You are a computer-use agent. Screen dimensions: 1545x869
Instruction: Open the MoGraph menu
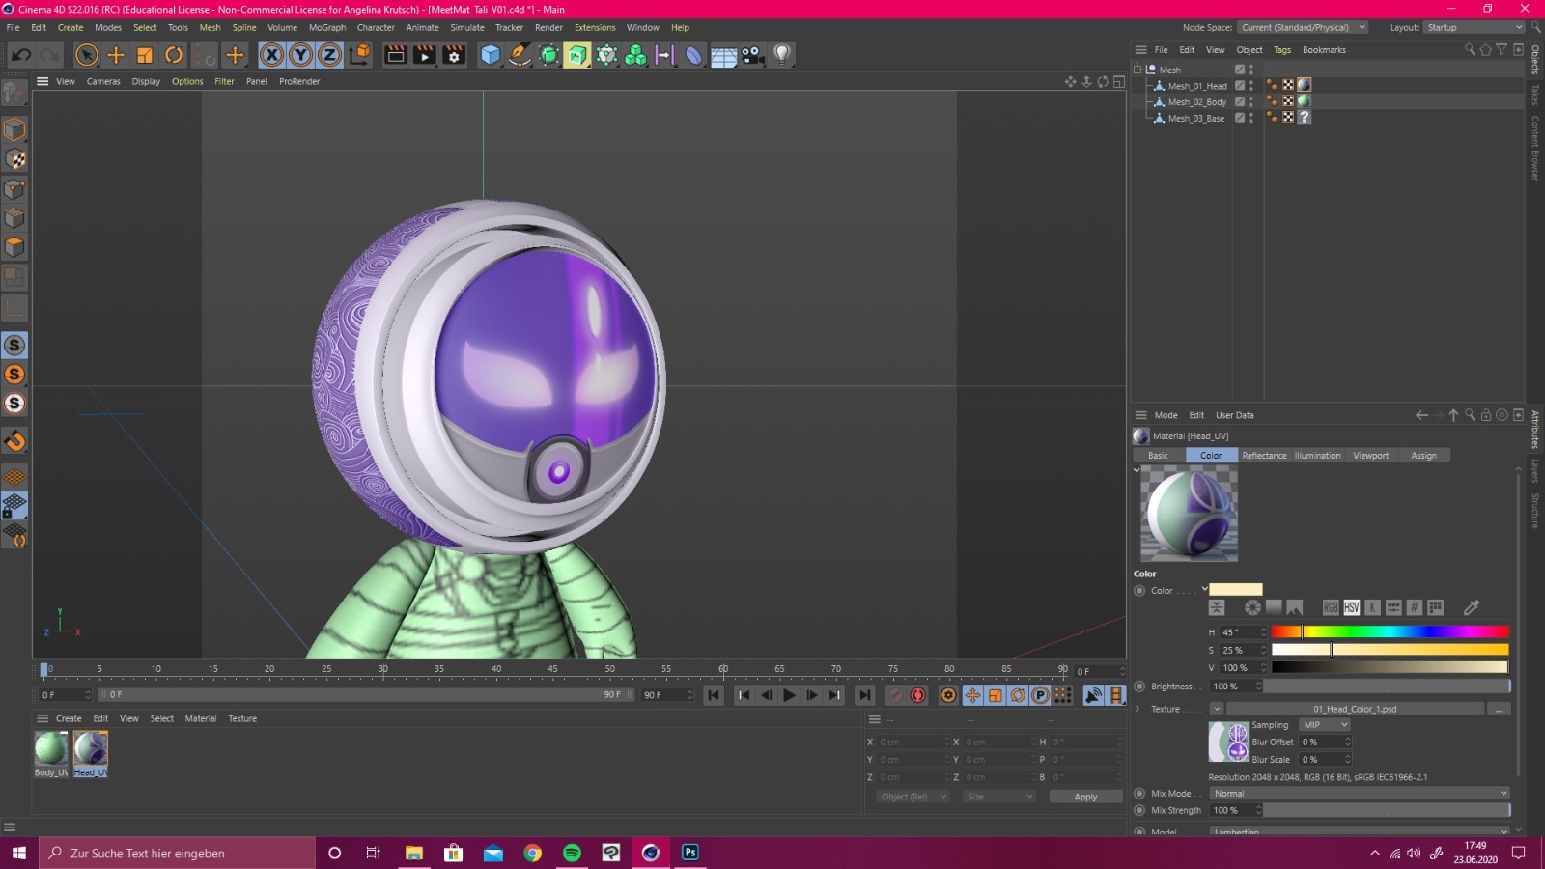[326, 27]
